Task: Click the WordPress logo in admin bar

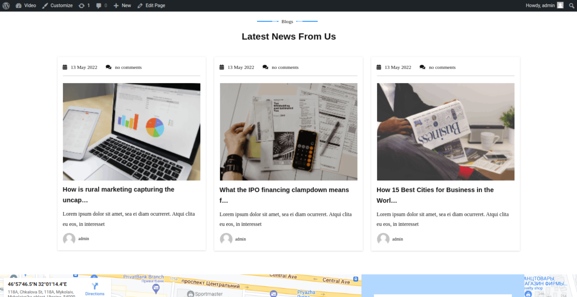Action: click(6, 5)
